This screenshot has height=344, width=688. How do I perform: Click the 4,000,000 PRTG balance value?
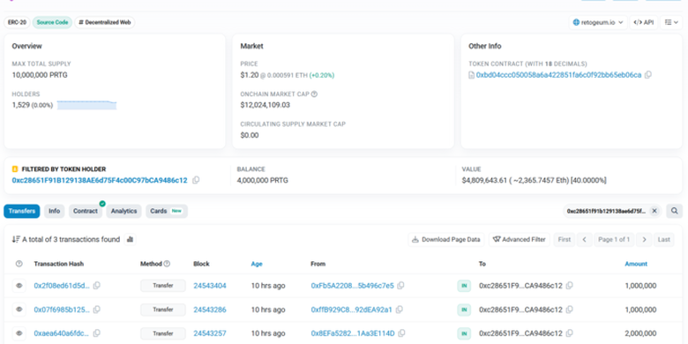pos(262,180)
